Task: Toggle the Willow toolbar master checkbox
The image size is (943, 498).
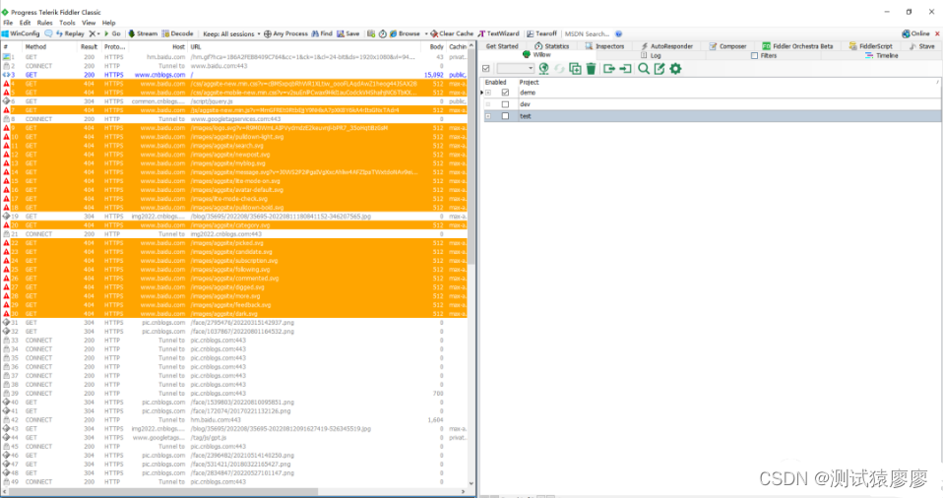Action: tap(486, 69)
